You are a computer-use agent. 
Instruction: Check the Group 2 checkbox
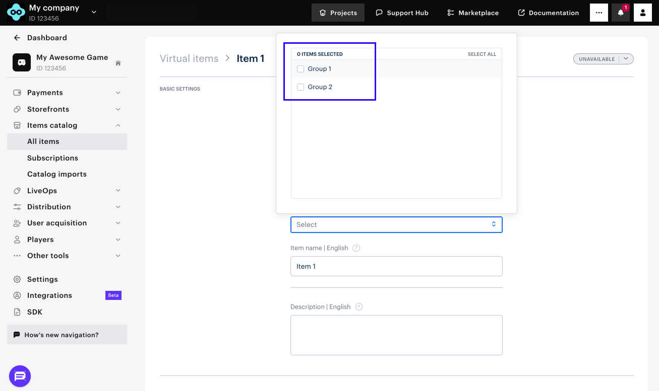click(x=301, y=87)
